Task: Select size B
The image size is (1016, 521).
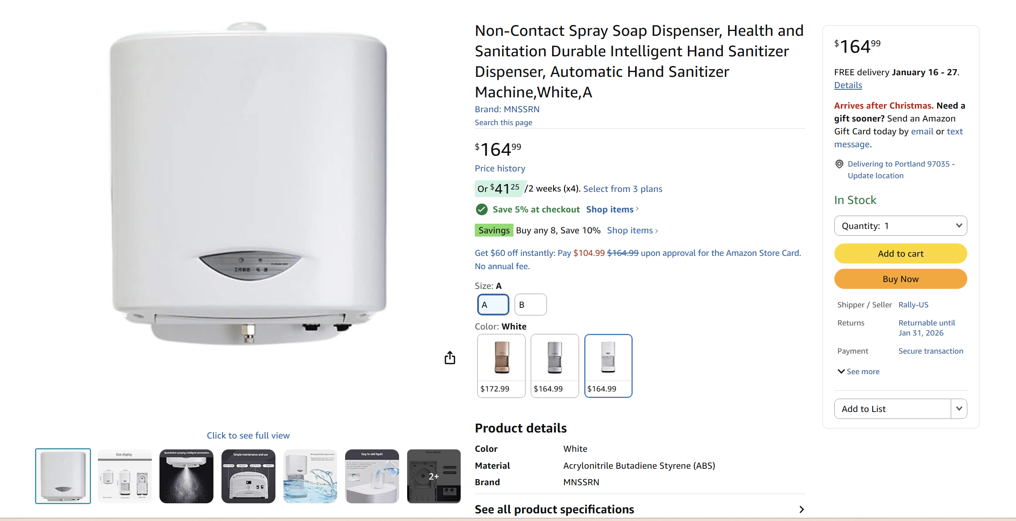Action: [x=530, y=305]
